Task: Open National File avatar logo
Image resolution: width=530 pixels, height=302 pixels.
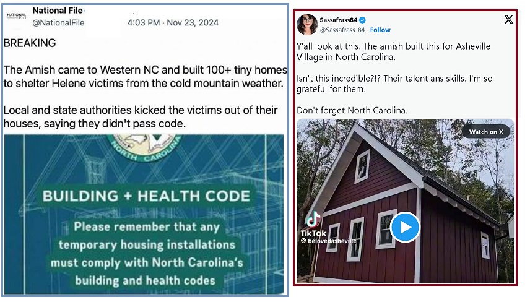Action: coord(16,16)
